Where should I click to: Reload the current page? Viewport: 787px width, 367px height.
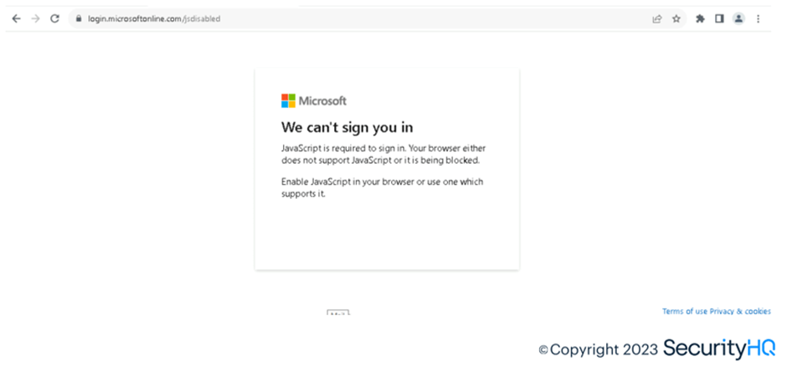55,18
